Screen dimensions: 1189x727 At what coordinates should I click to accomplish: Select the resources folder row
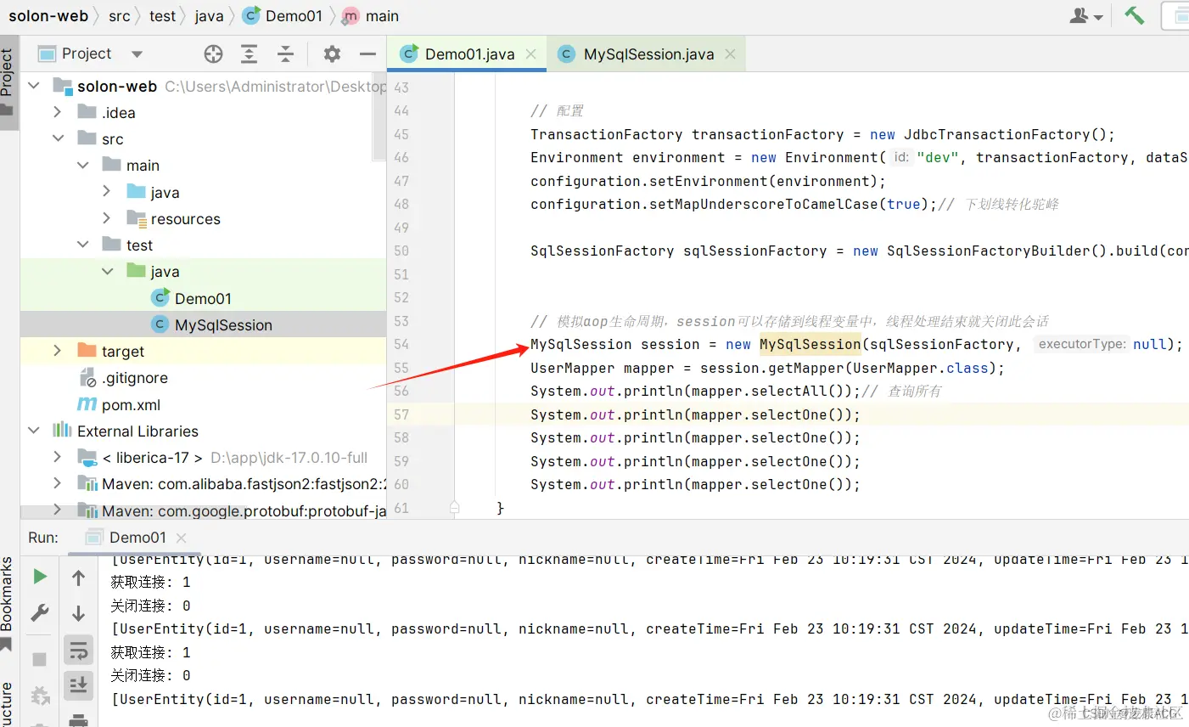(x=203, y=218)
